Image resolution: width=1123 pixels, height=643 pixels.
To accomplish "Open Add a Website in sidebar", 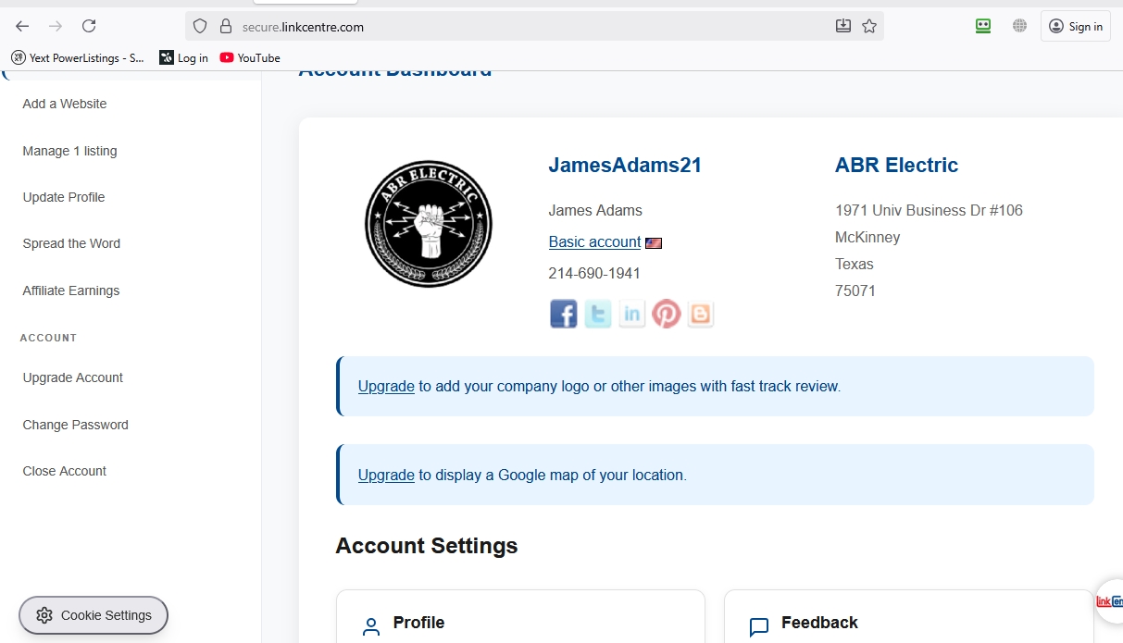I will click(x=65, y=104).
